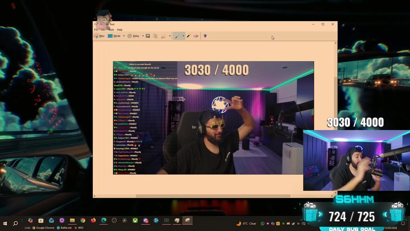Create a New snip in Snipping Tool

coord(99,36)
